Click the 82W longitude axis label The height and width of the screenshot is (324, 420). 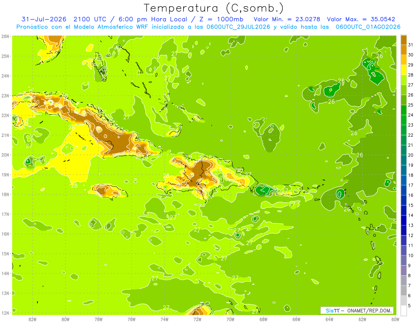pos(33,319)
